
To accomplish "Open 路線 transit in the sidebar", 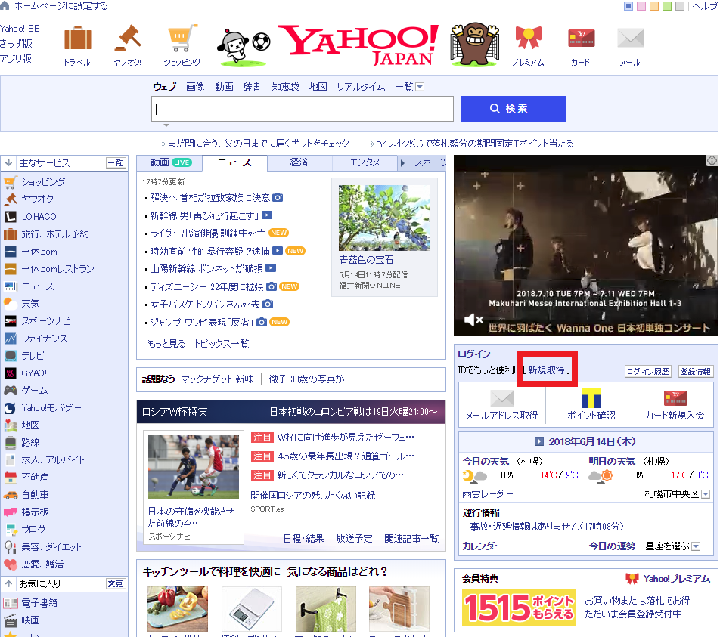I will click(x=30, y=442).
